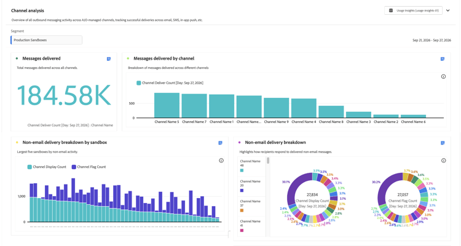This screenshot has height=246, width=461.
Task: Click the Channel Name 20 purple swatch
Action: [x=242, y=191]
